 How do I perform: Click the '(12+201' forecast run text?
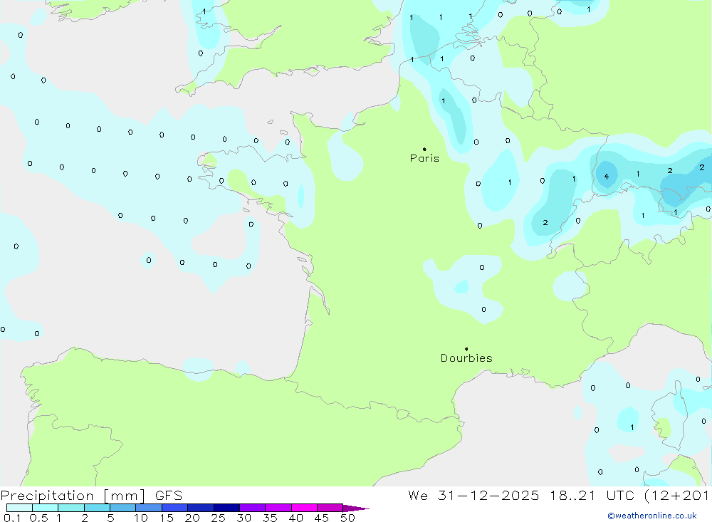pos(676,496)
